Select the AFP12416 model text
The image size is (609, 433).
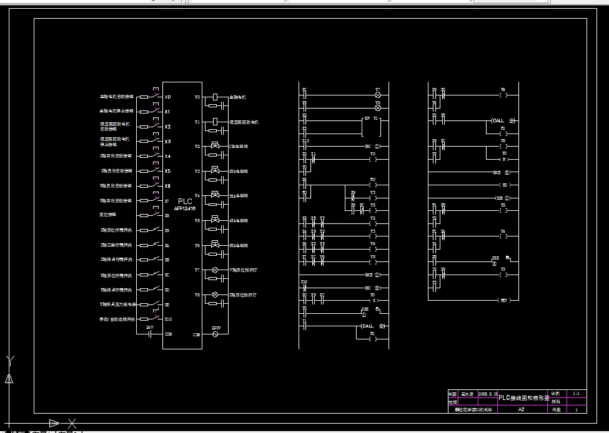[185, 209]
